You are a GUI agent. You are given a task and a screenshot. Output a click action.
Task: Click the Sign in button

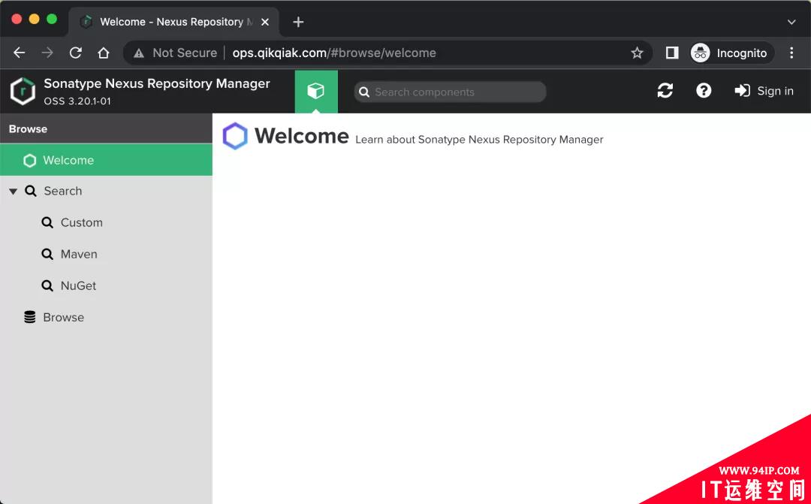(764, 91)
